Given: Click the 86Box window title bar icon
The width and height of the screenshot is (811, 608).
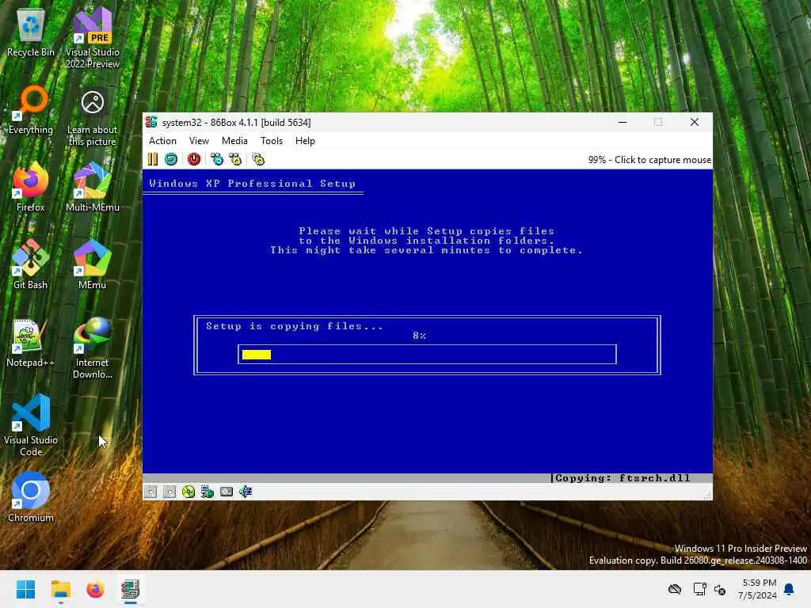Looking at the screenshot, I should (x=151, y=122).
